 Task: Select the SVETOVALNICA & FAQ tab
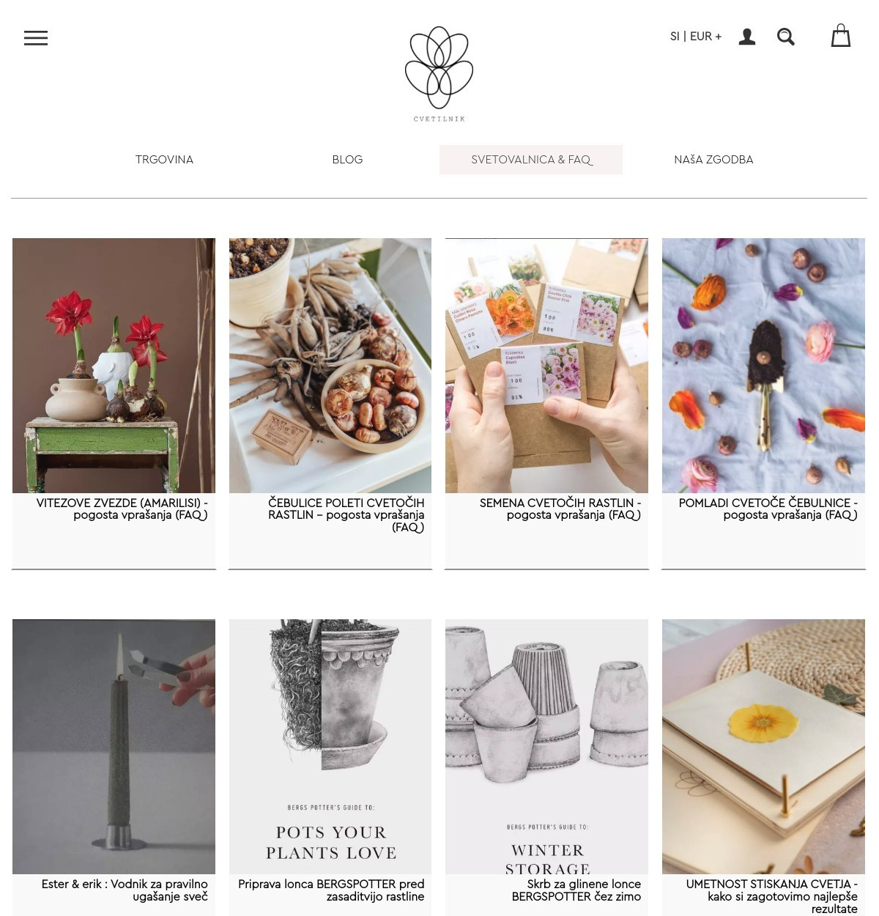click(531, 160)
